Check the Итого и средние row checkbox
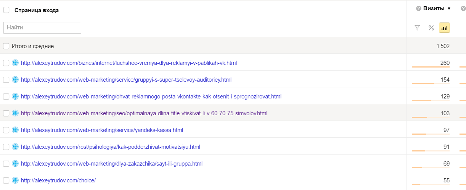The height and width of the screenshot is (190, 466). click(6, 46)
